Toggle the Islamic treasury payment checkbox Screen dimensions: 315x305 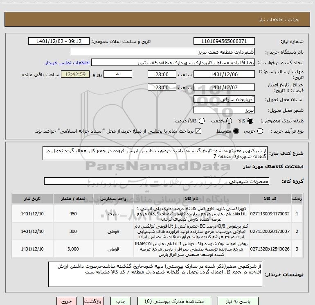click(x=198, y=131)
